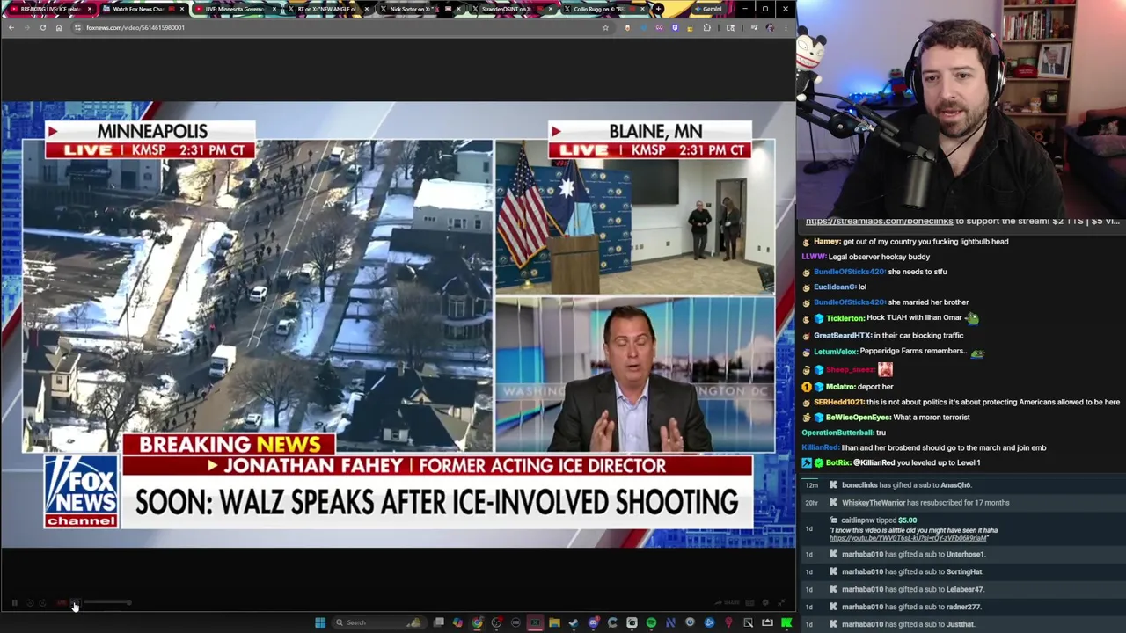The image size is (1126, 633).
Task: Click username LetumVelox in chat
Action: point(835,352)
